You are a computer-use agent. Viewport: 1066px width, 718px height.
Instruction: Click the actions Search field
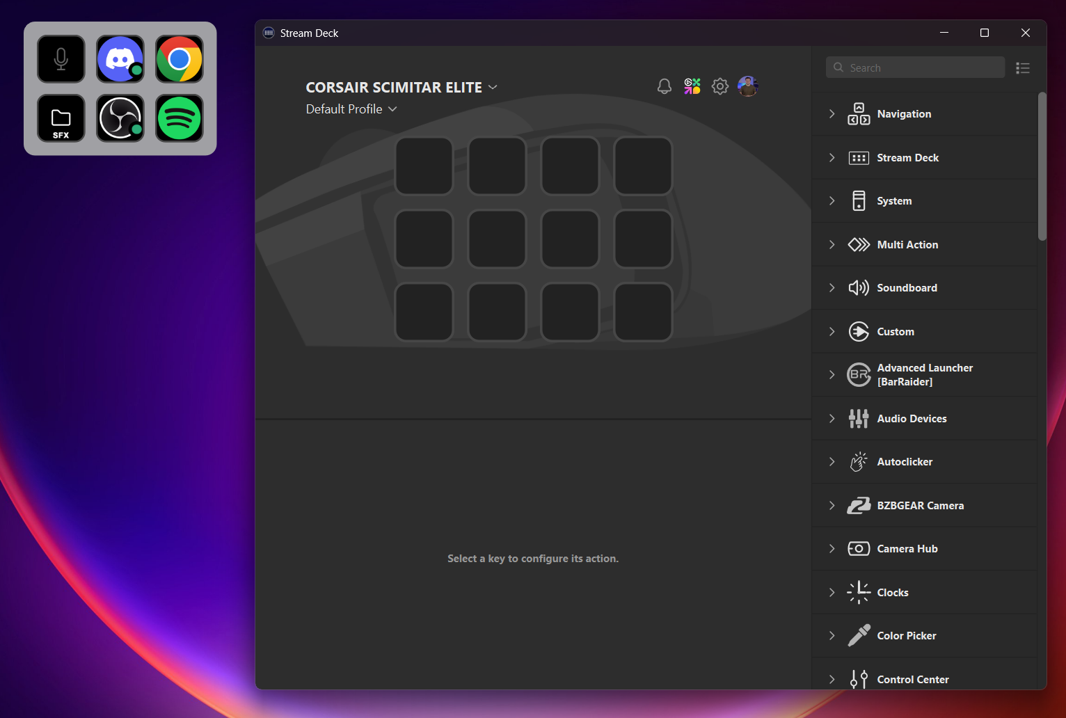(915, 67)
